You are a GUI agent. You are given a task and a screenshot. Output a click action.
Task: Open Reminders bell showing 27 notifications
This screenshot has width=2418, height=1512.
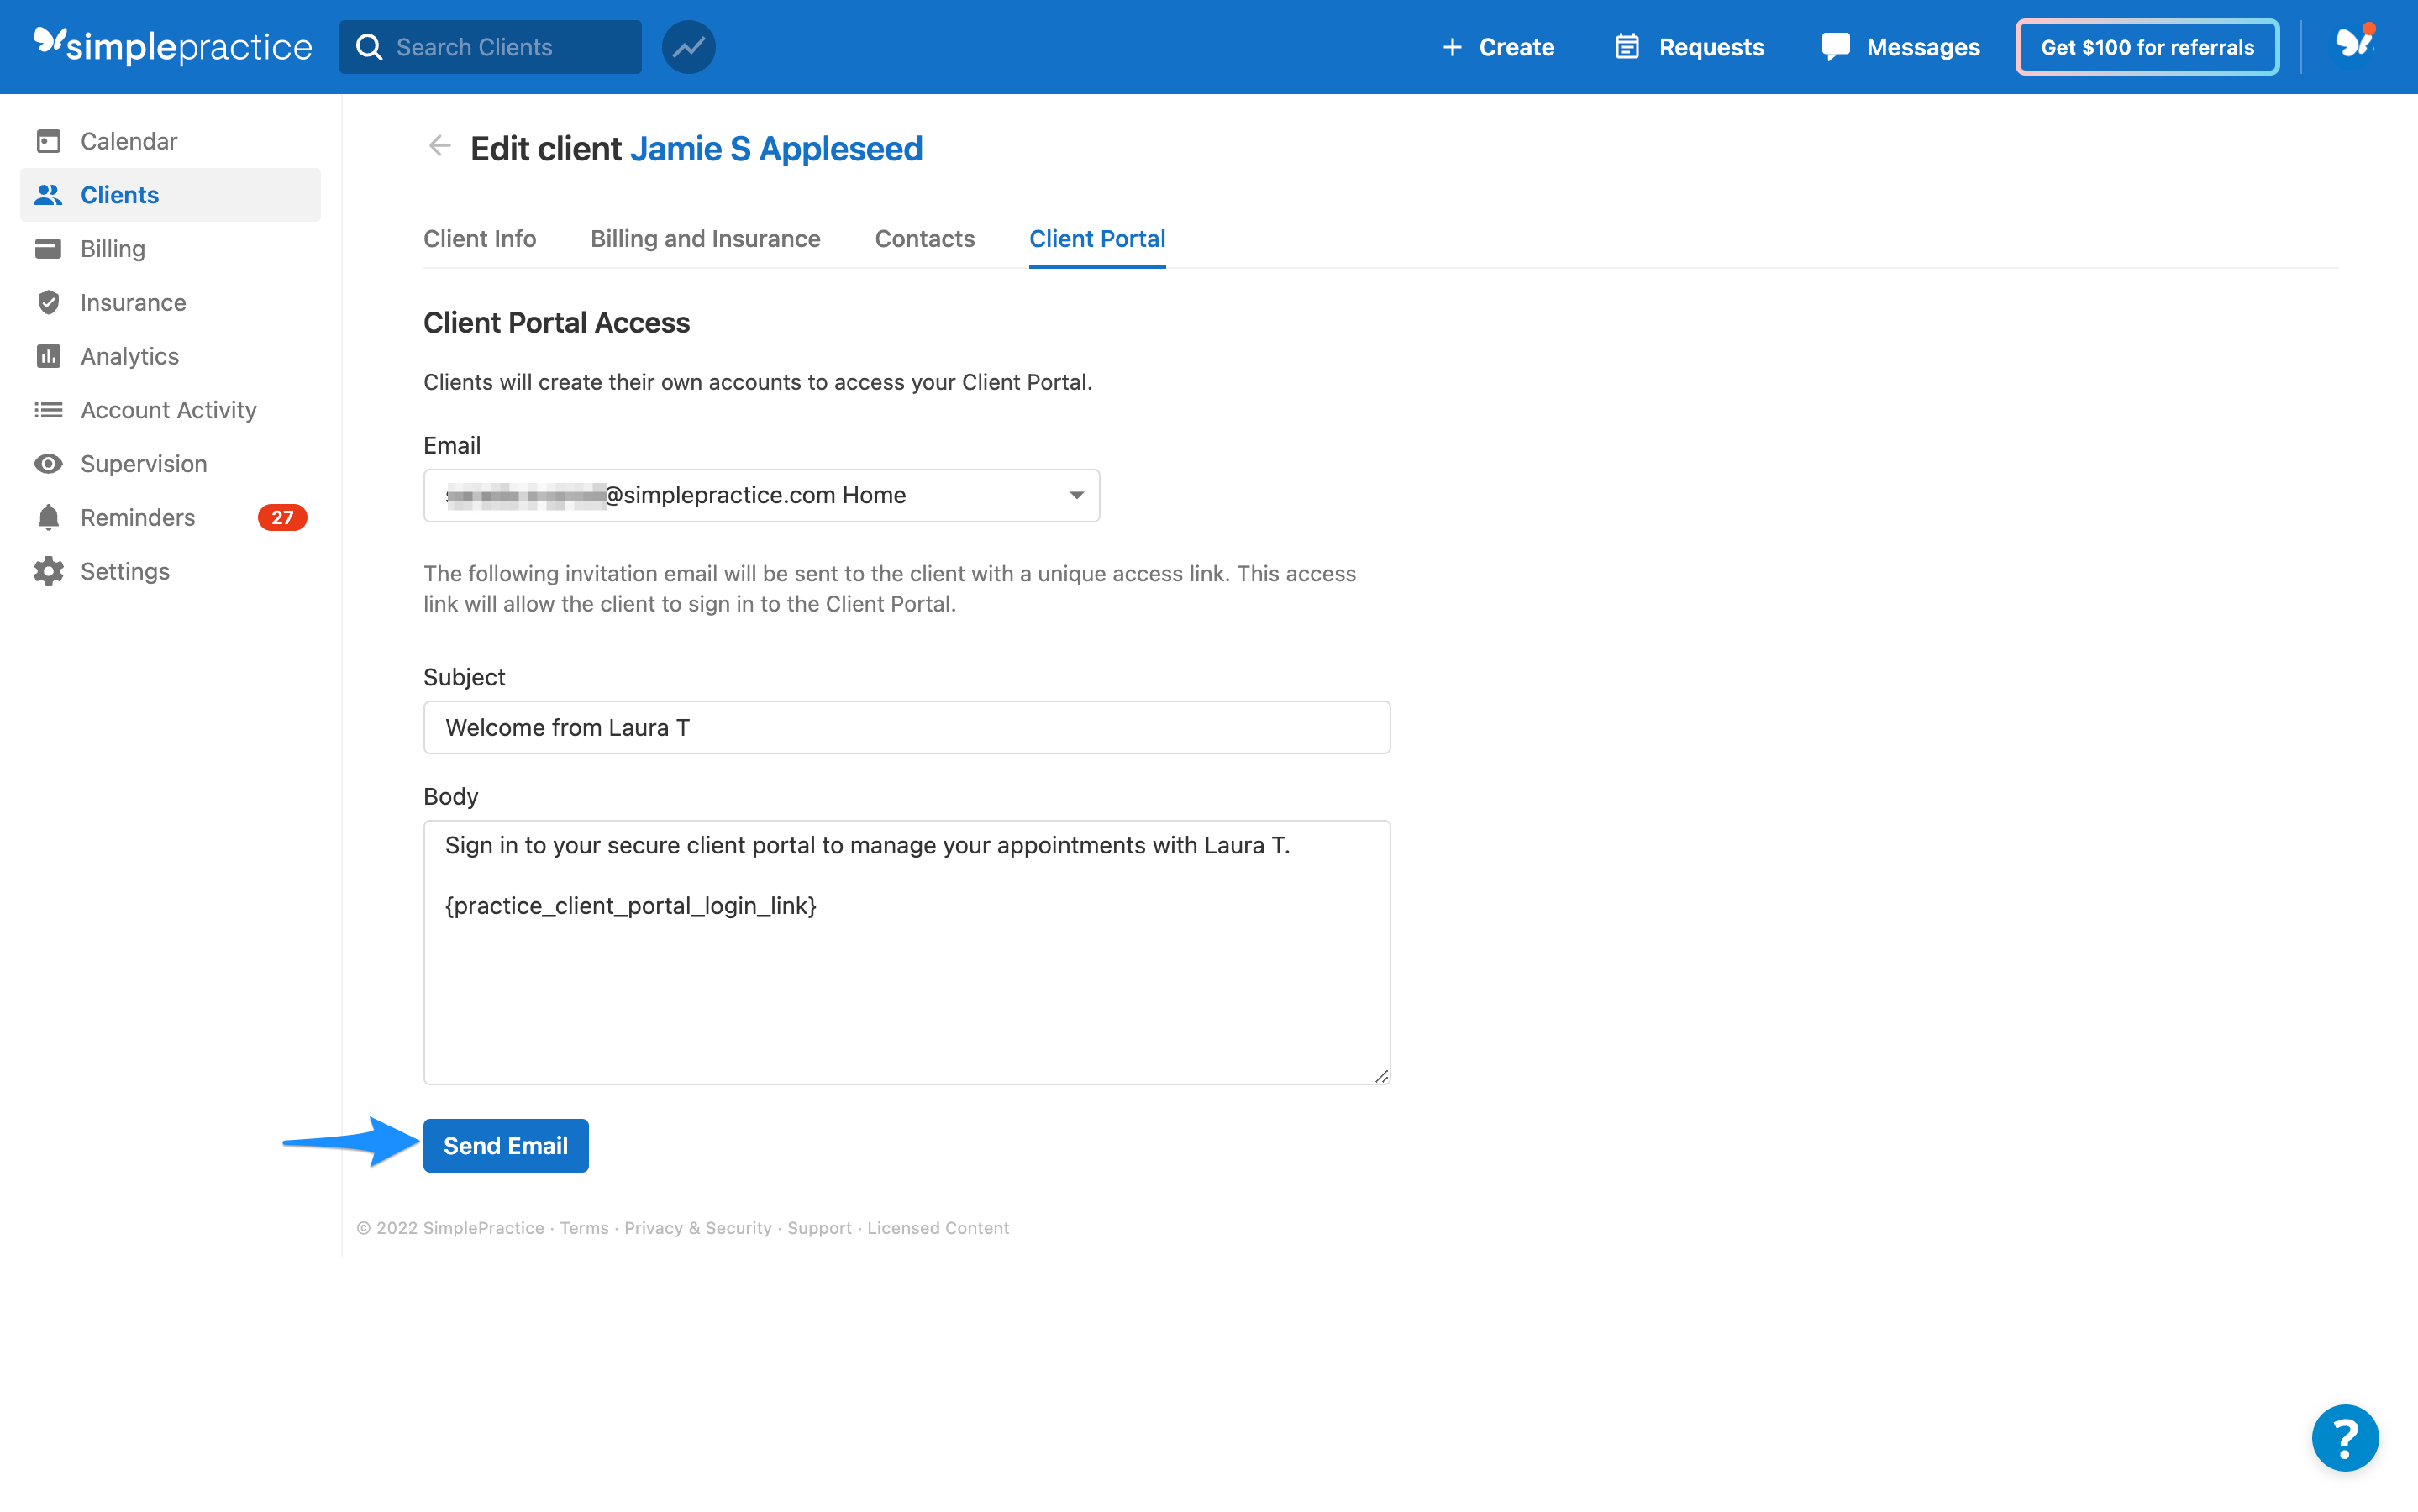coord(49,517)
